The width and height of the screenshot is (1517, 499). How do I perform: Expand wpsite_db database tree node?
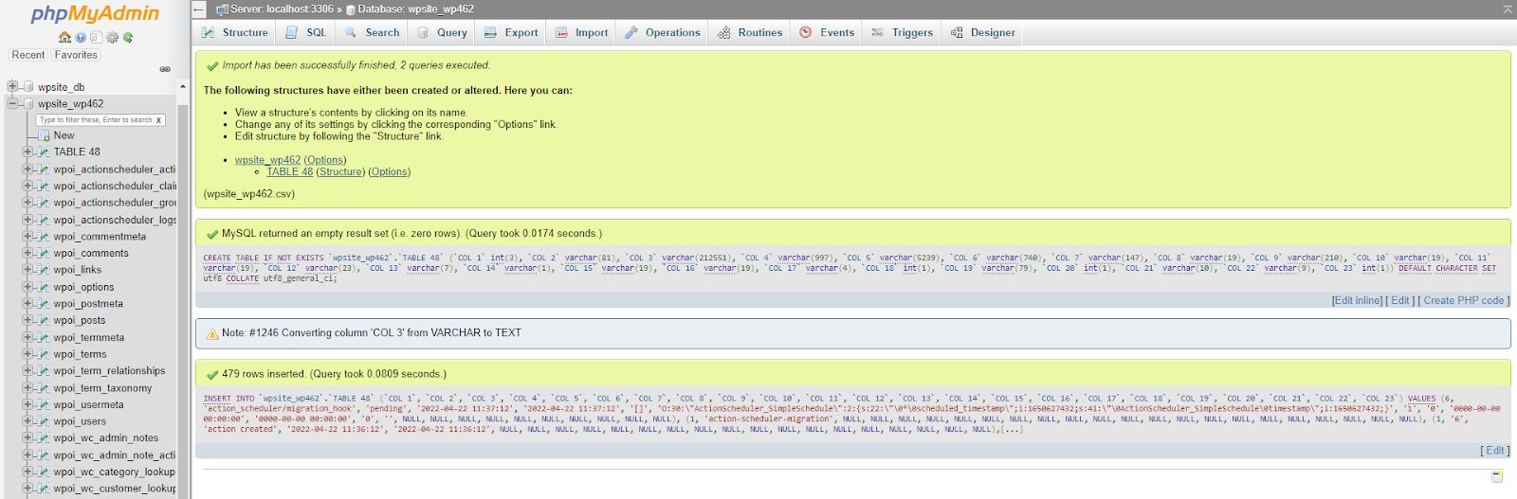click(x=13, y=86)
